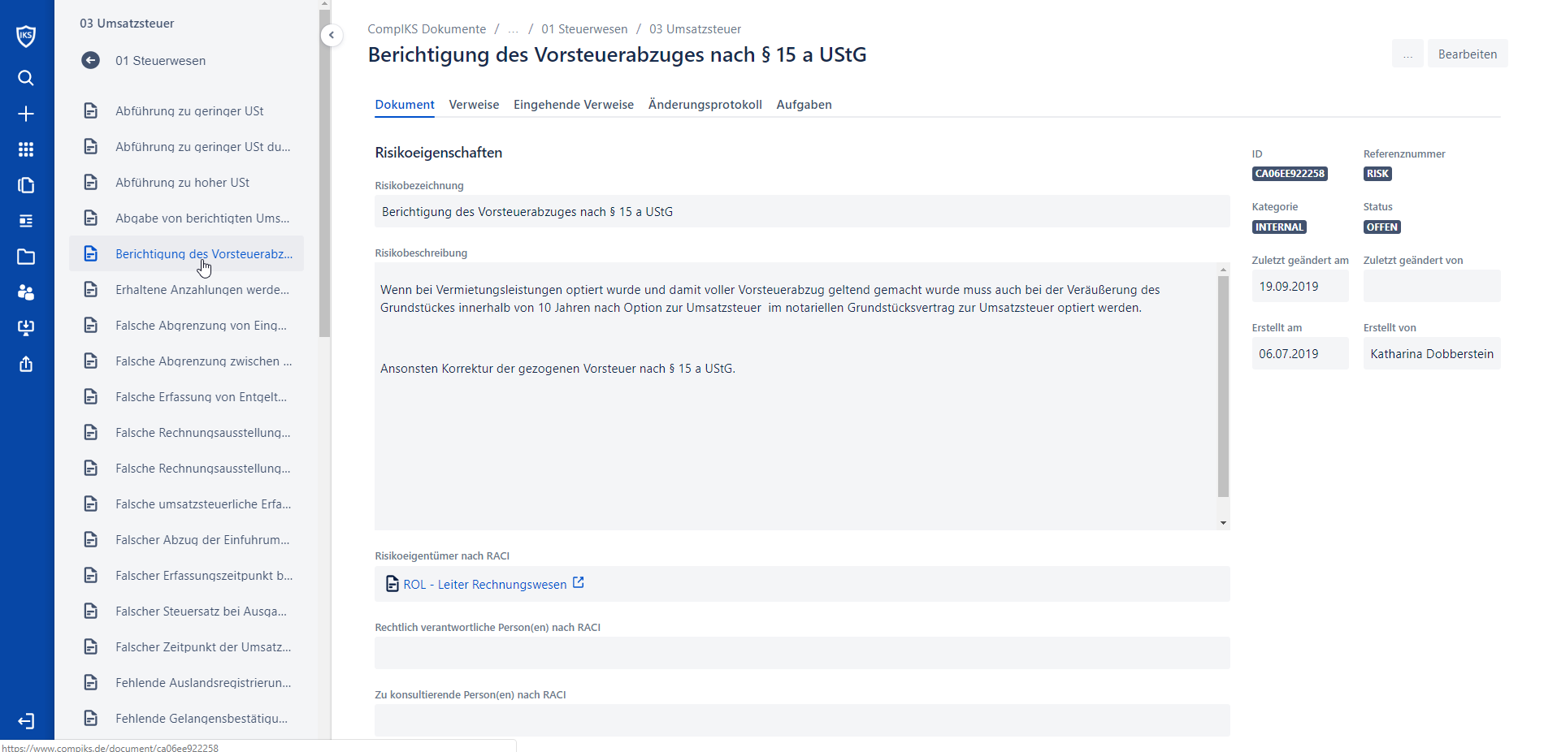Open Abführung zu geringer USt document
Image resolution: width=1544 pixels, height=752 pixels.
pos(187,110)
